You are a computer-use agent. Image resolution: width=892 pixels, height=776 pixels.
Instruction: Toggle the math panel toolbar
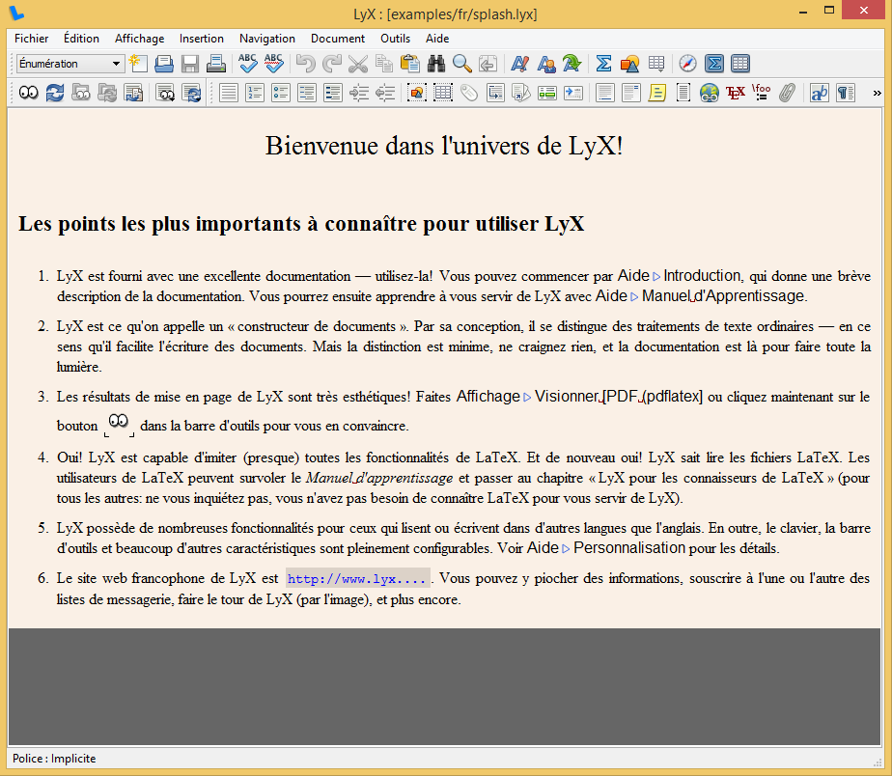click(x=713, y=64)
